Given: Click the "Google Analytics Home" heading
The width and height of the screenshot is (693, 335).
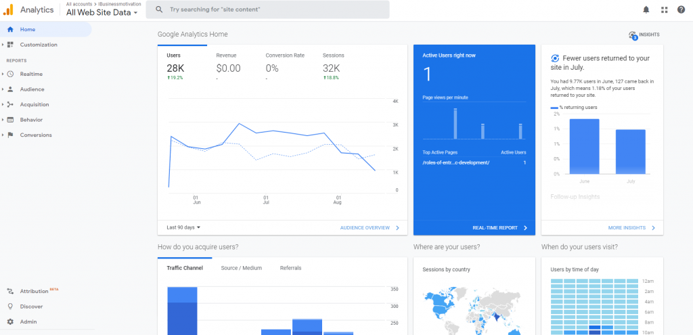Looking at the screenshot, I should pyautogui.click(x=193, y=34).
